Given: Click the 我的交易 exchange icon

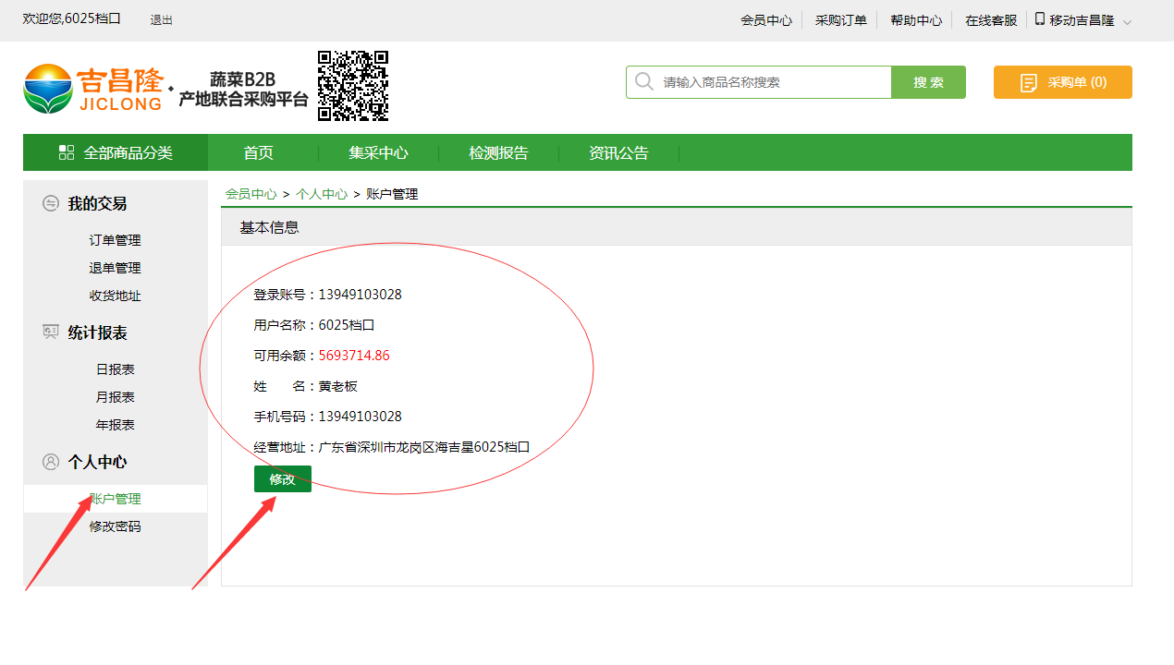Looking at the screenshot, I should 51,203.
